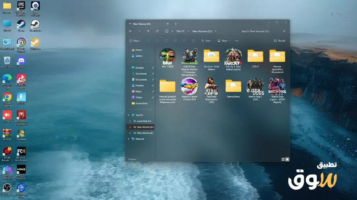Close the New Volume (D:) tab
357x200 pixels.
[x=168, y=24]
